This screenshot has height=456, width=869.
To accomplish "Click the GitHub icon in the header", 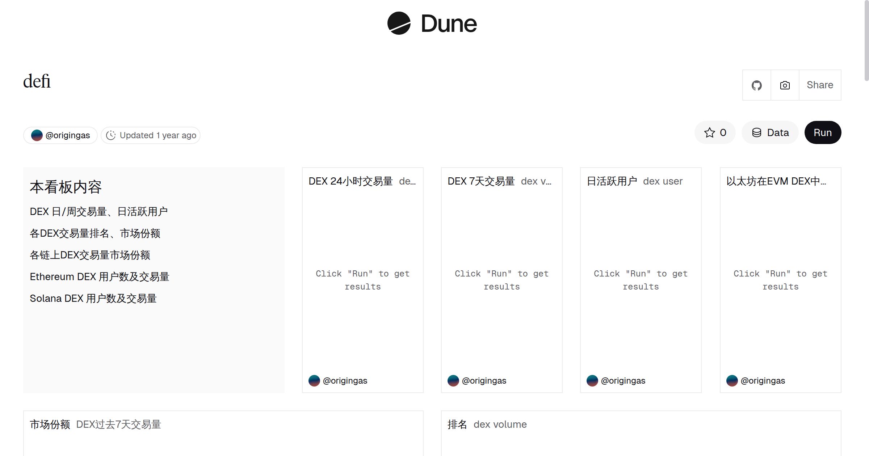I will (x=756, y=85).
